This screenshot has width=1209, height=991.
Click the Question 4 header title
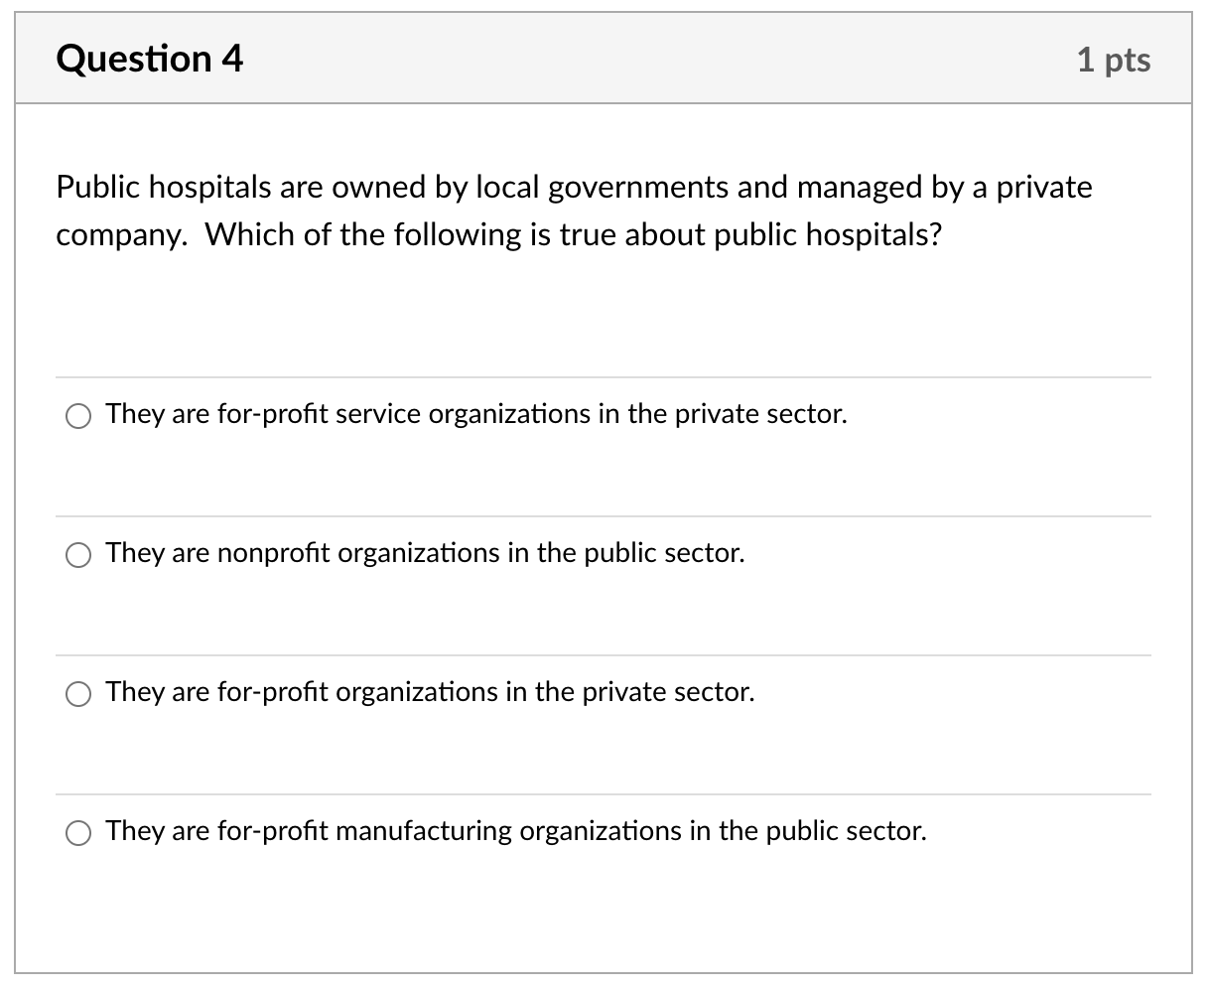(150, 60)
